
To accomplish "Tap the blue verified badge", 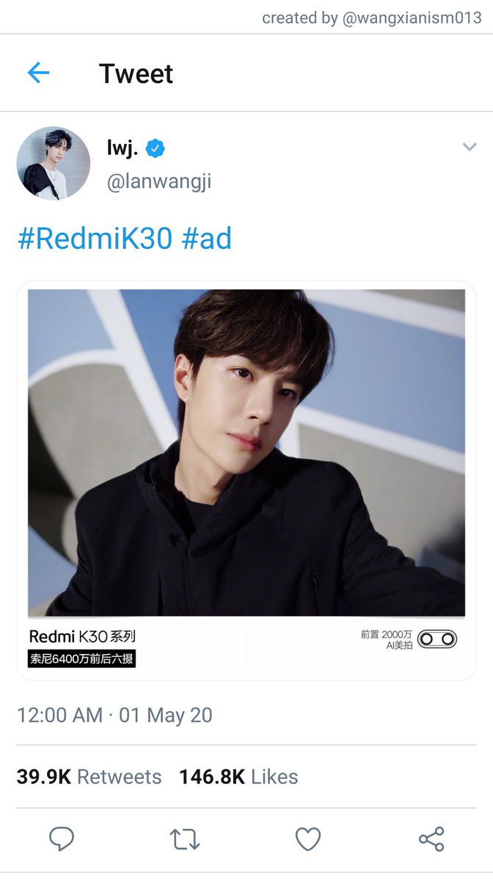I will (155, 149).
